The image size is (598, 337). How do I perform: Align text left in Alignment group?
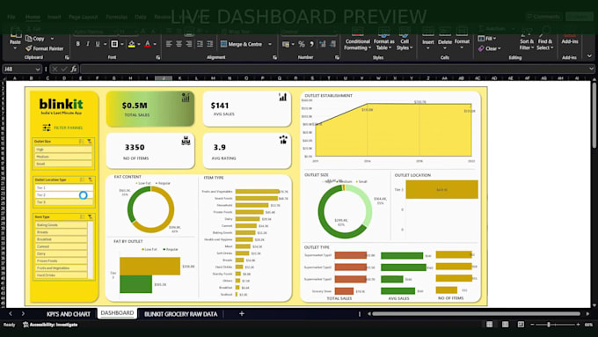(169, 44)
